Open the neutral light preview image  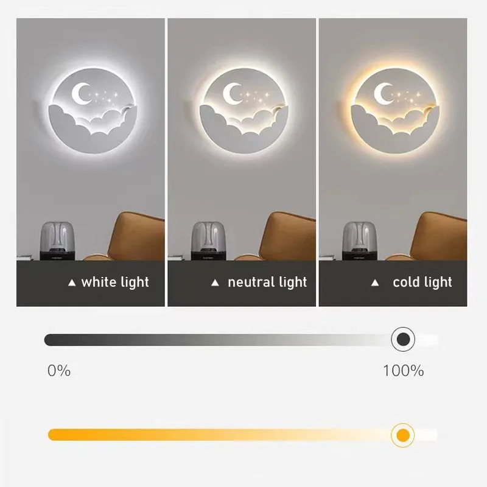click(242, 139)
